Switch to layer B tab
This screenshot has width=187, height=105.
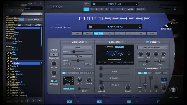pyautogui.click(x=109, y=34)
